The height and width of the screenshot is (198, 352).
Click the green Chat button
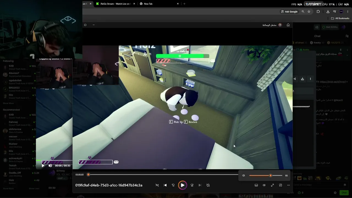(344, 193)
